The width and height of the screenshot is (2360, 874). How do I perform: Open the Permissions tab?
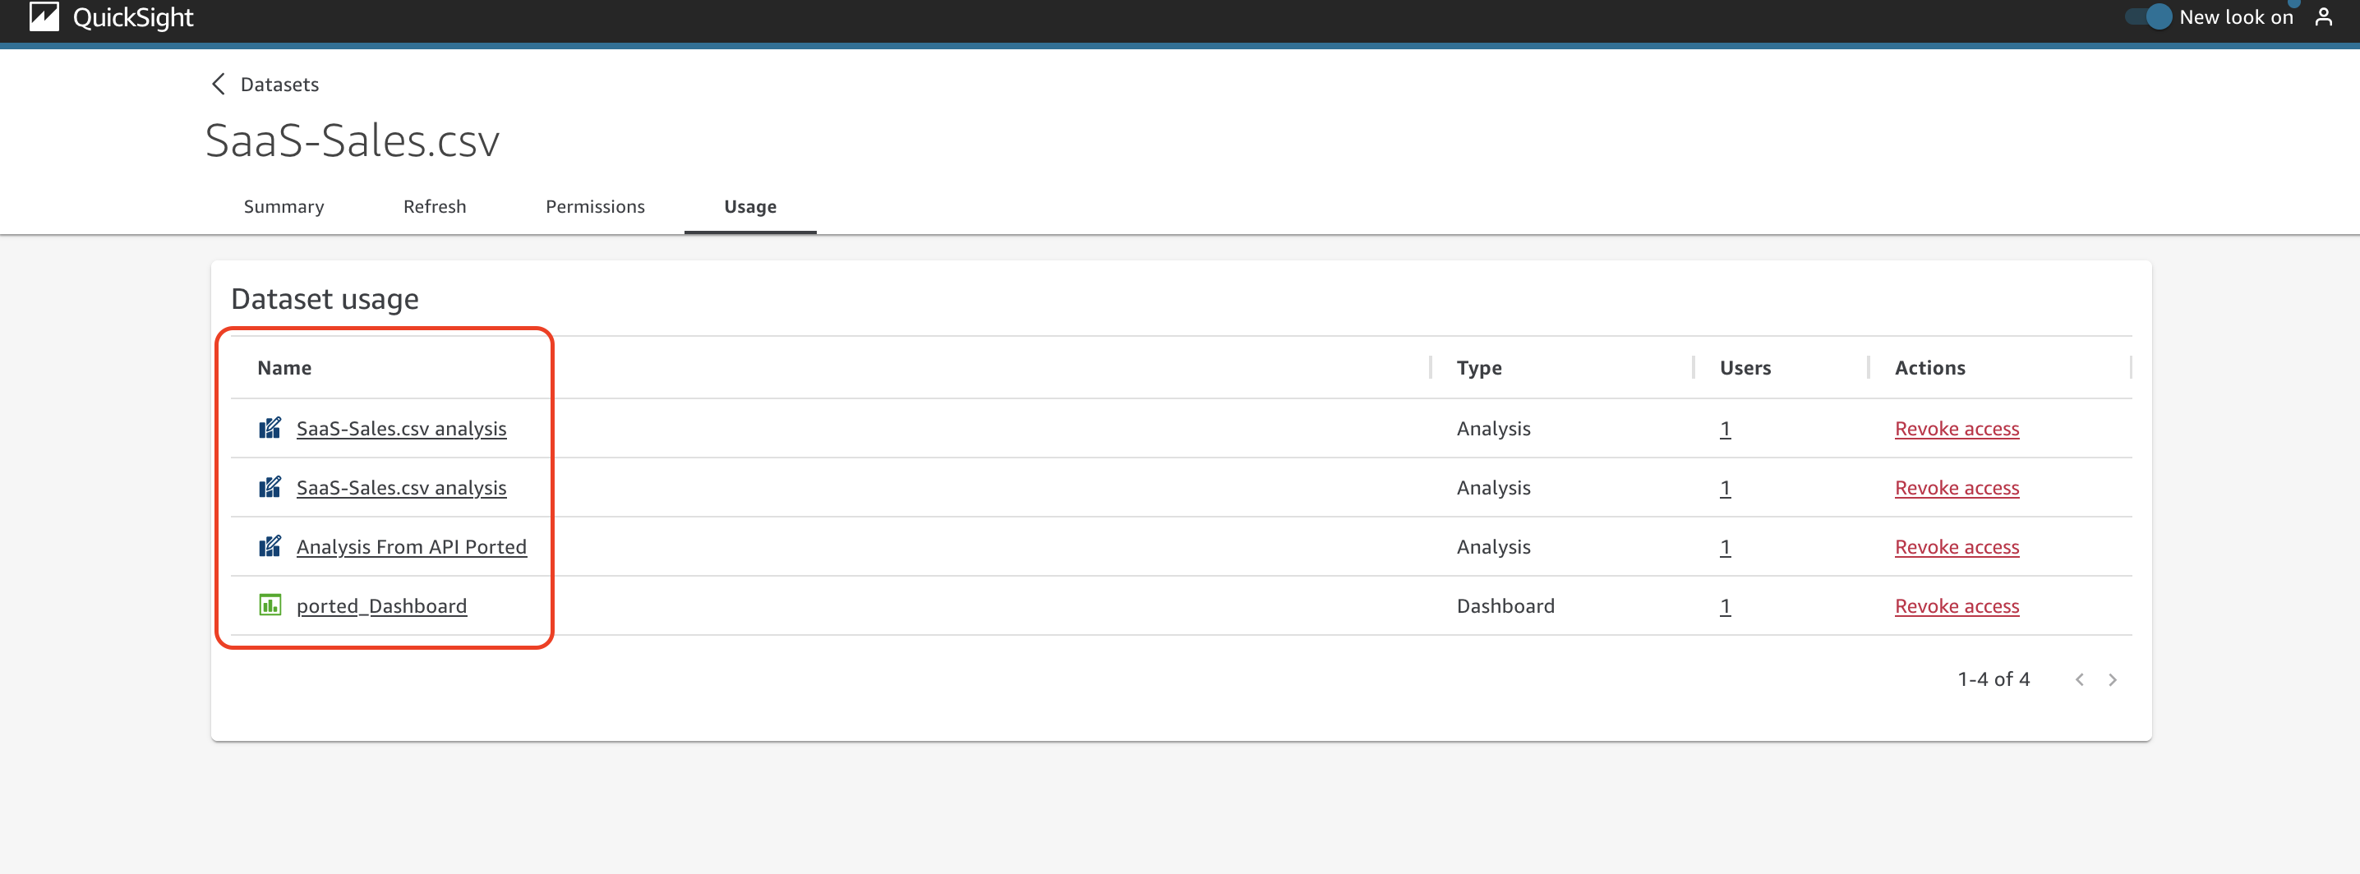[595, 206]
